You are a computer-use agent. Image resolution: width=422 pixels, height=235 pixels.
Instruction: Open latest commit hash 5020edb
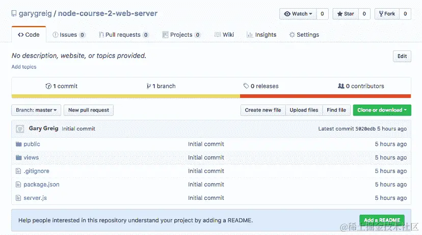pyautogui.click(x=365, y=129)
